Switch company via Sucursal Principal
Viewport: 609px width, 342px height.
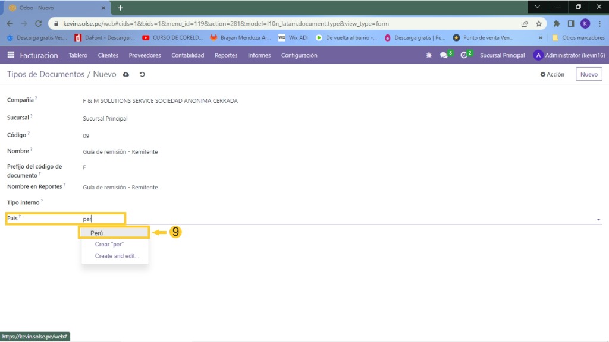point(502,55)
